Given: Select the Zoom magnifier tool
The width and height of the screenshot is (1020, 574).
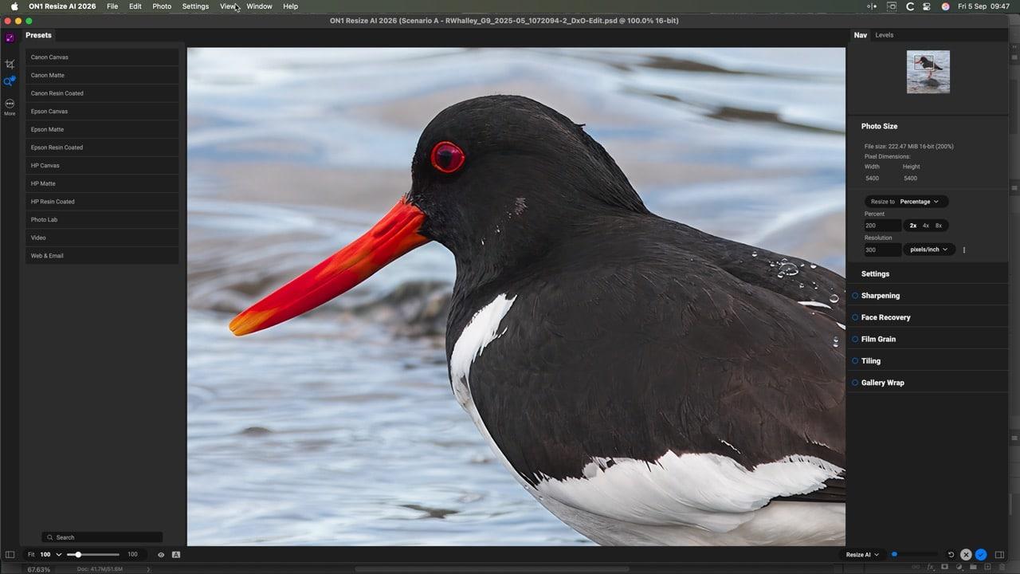Looking at the screenshot, I should (x=10, y=81).
